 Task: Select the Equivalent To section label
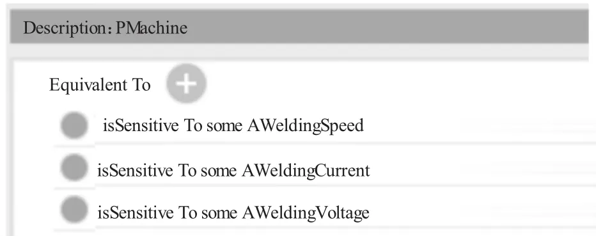[x=100, y=84]
